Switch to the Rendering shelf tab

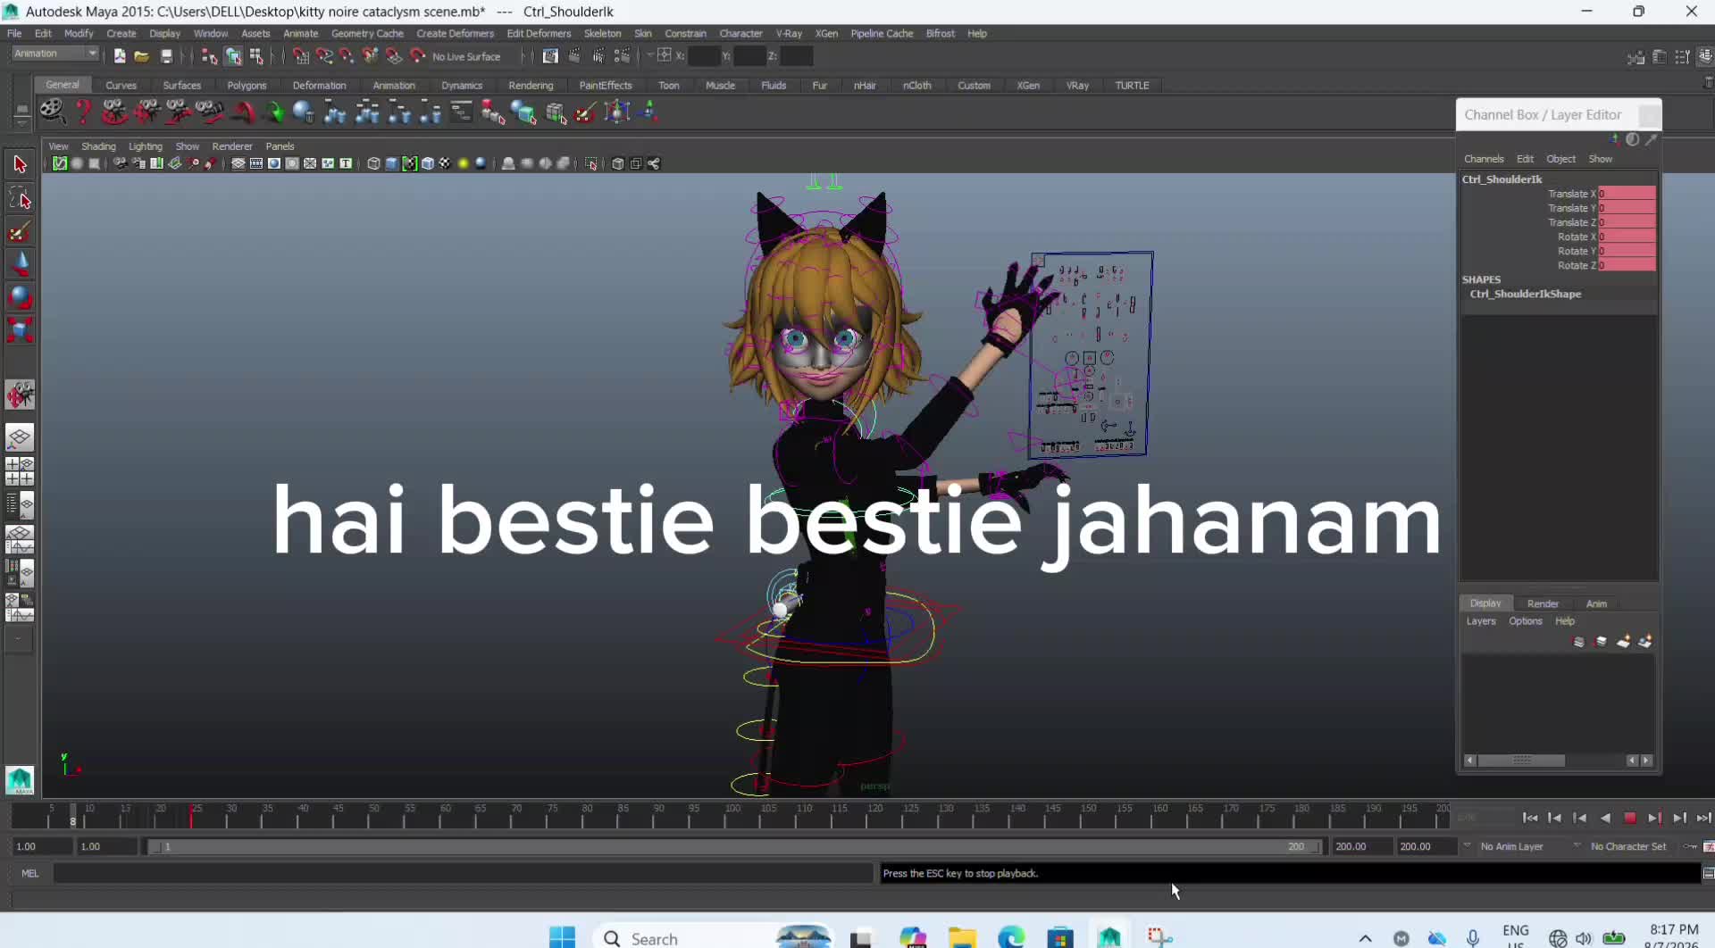point(531,86)
